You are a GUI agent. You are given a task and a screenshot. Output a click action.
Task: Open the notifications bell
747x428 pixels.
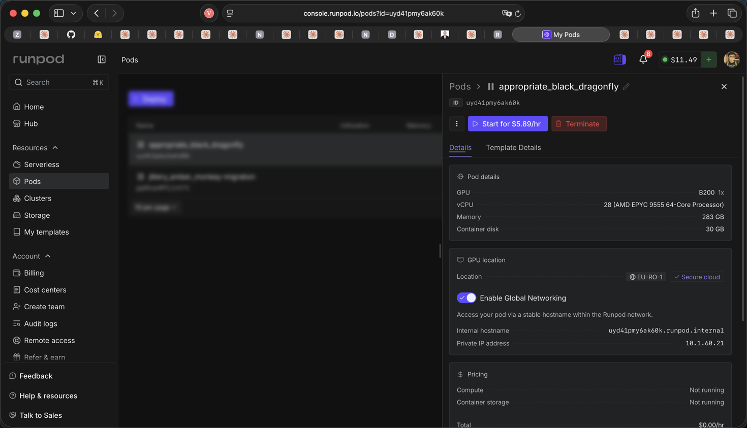(643, 59)
